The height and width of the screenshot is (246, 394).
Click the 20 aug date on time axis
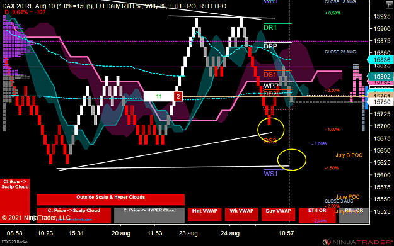pyautogui.click(x=121, y=233)
